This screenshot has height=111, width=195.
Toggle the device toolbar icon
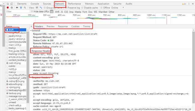(12, 4)
